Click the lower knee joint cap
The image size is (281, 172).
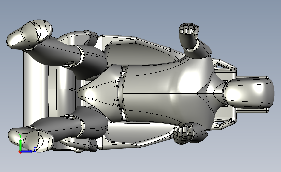(x=70, y=117)
